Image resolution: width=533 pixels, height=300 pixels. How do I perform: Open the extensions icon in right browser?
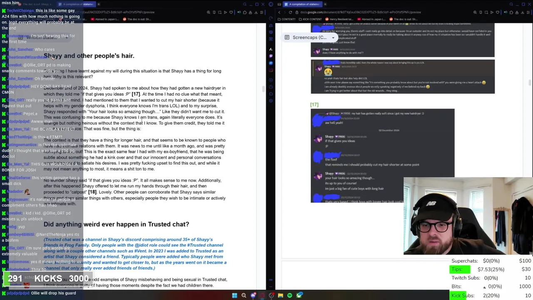511,12
